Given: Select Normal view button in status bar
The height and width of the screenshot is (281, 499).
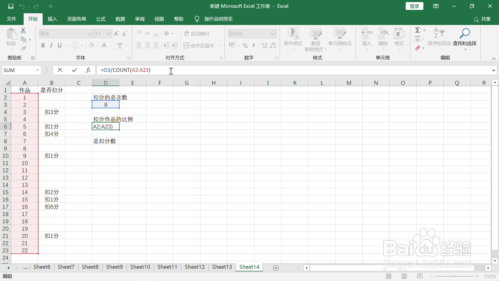Looking at the screenshot, I should click(x=389, y=276).
